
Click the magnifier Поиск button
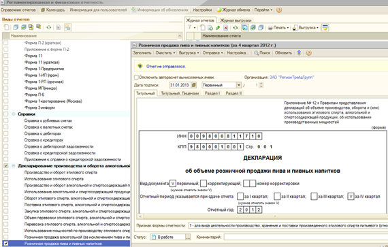coord(262,53)
